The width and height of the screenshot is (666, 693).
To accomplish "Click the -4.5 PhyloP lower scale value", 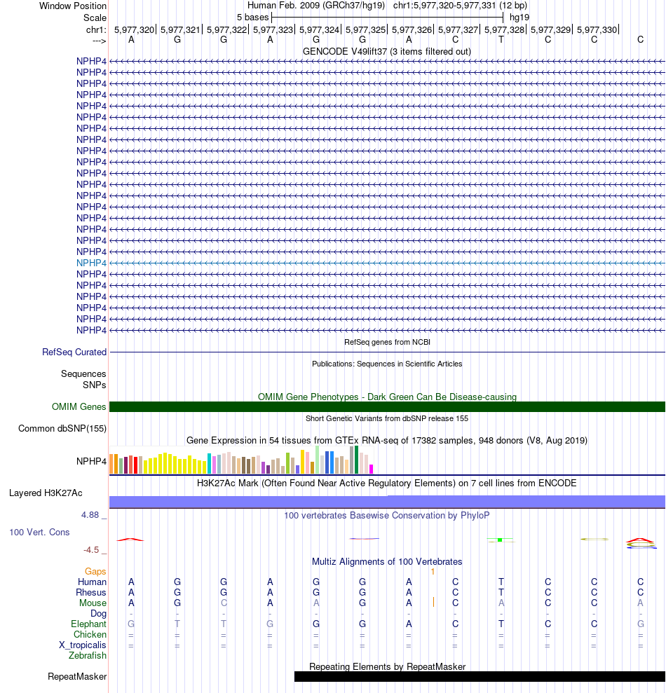I will pyautogui.click(x=92, y=550).
